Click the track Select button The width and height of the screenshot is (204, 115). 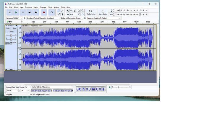pos(11,69)
